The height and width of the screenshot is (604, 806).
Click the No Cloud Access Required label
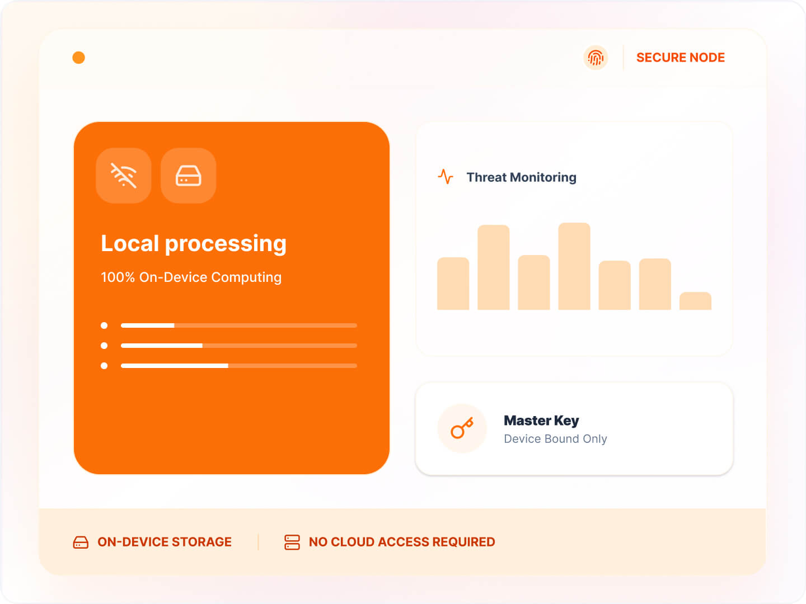(x=402, y=541)
